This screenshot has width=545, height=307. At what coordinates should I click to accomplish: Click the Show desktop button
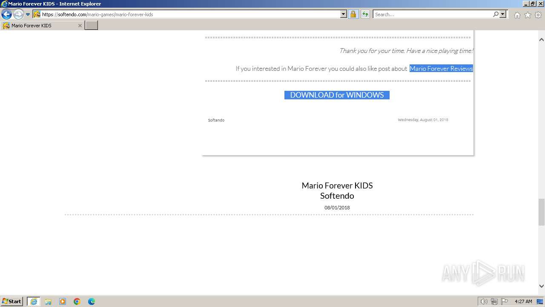point(540,301)
